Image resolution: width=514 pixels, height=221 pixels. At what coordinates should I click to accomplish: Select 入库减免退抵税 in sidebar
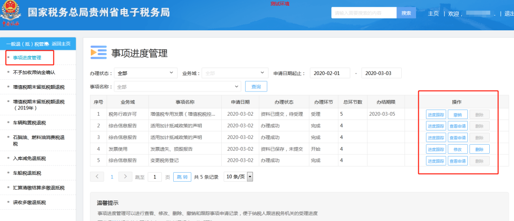(x=30, y=158)
